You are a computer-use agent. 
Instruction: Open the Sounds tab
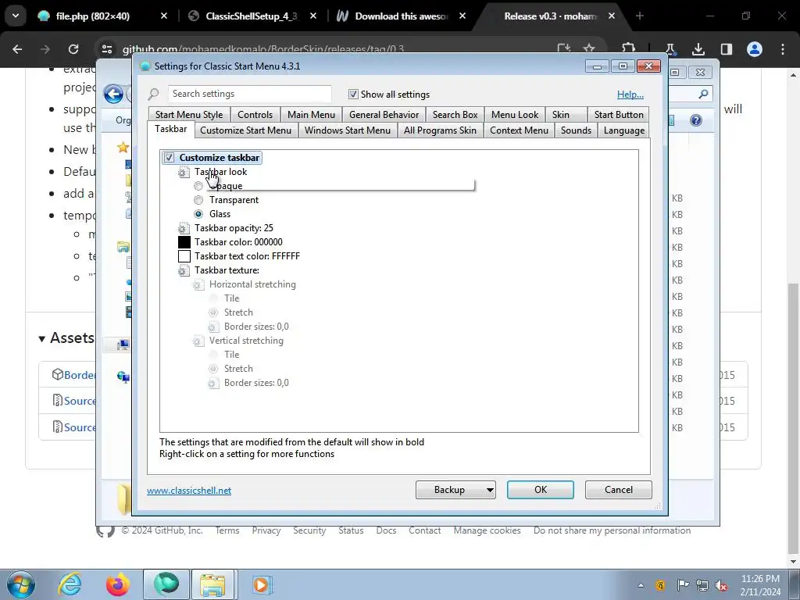point(576,130)
